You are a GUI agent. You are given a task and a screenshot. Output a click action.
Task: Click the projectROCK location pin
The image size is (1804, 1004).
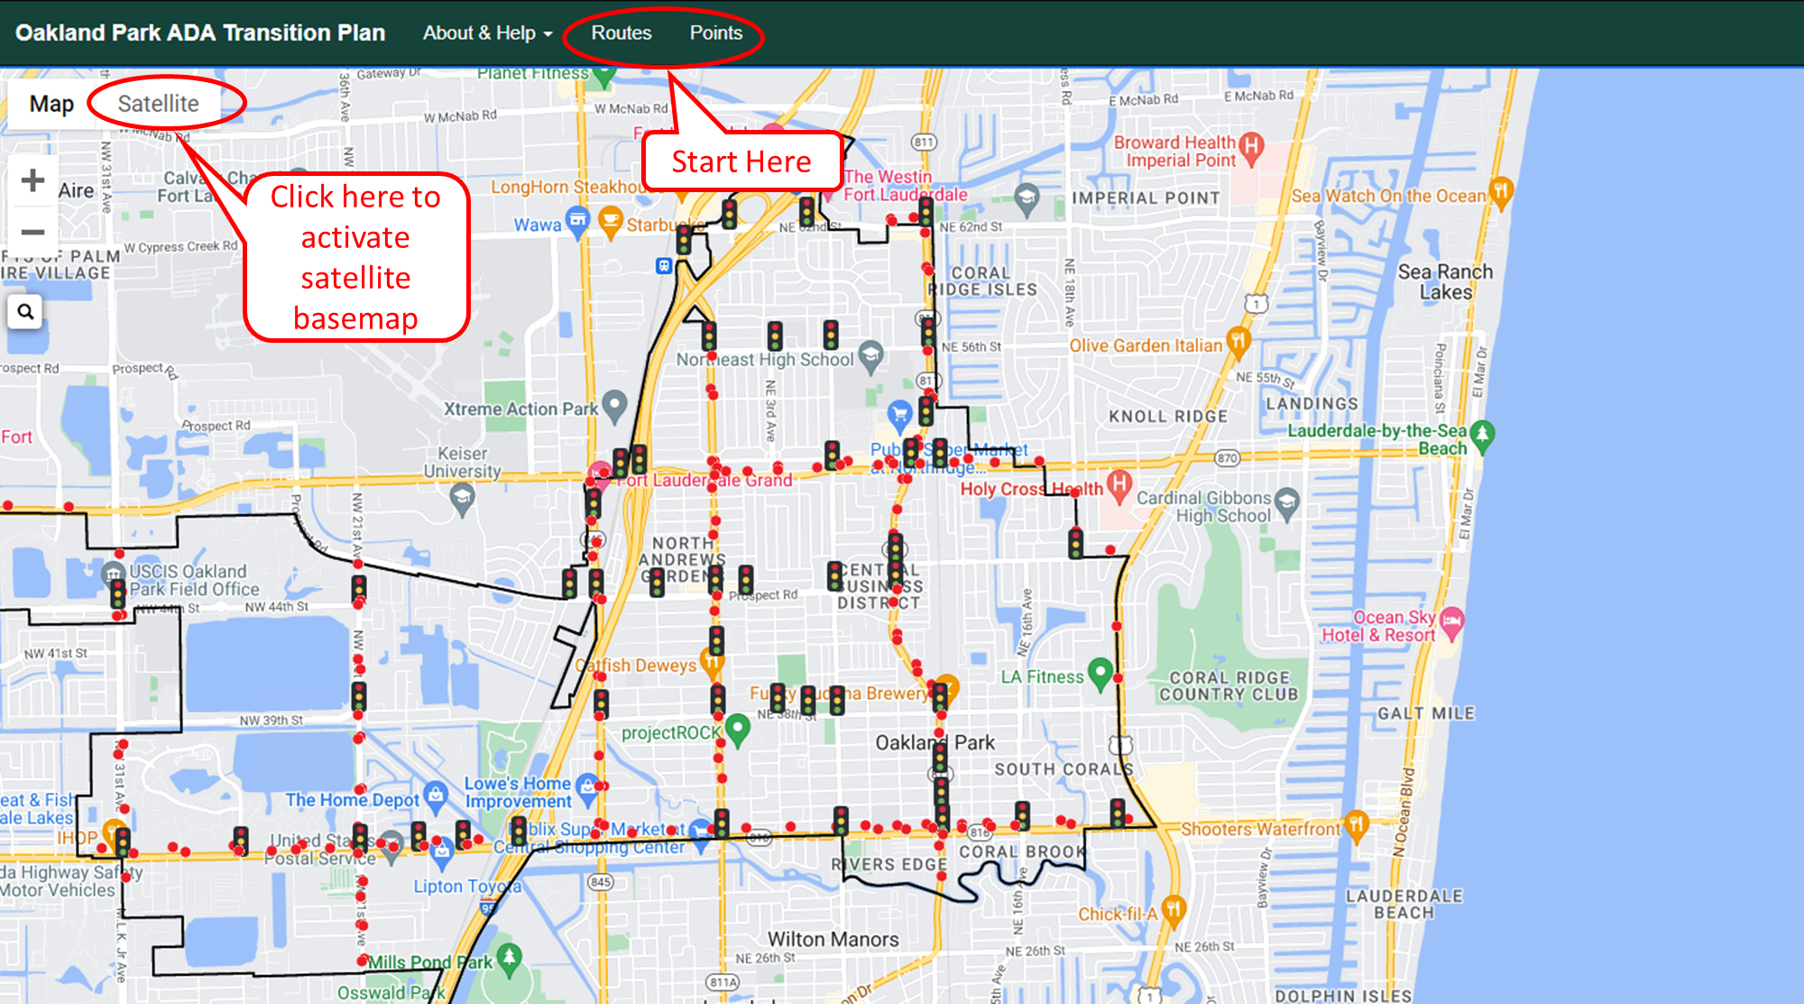(738, 729)
